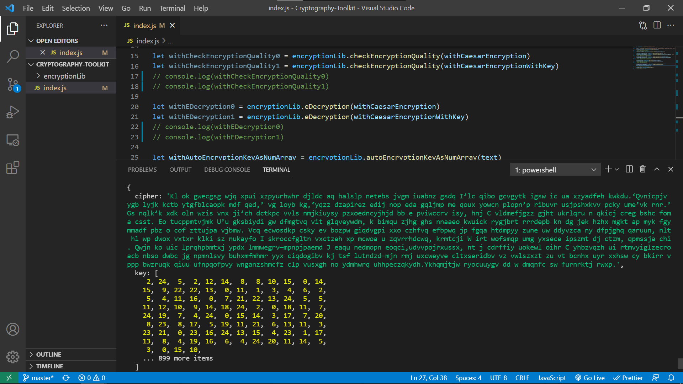Open the Terminal menu

[x=172, y=8]
